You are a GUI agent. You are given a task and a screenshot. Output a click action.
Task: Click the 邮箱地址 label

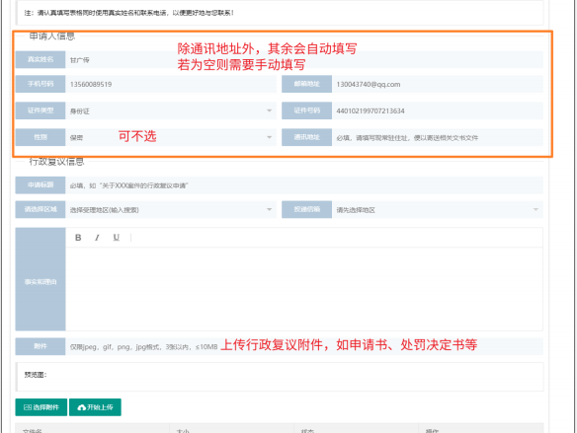[x=307, y=84]
